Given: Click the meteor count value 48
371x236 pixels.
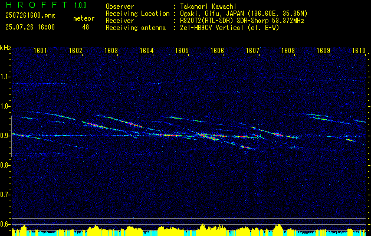Looking at the screenshot, I should tap(86, 27).
